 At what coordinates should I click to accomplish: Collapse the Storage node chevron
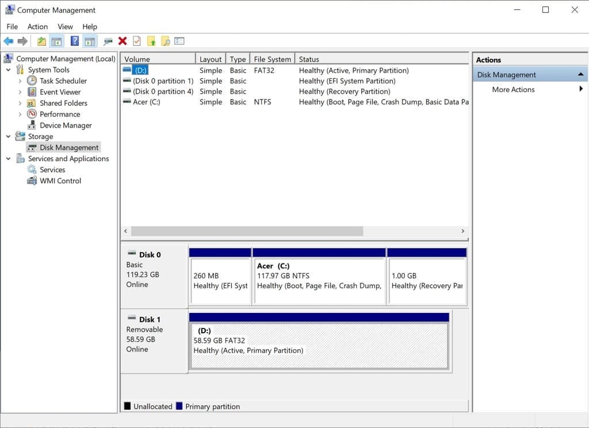8,136
